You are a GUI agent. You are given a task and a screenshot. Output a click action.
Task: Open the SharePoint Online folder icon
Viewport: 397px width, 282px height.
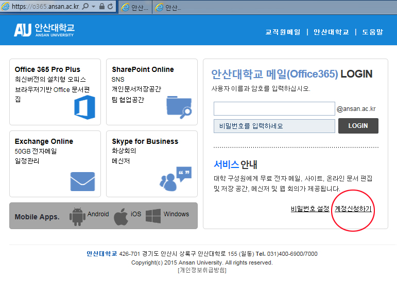tap(179, 106)
